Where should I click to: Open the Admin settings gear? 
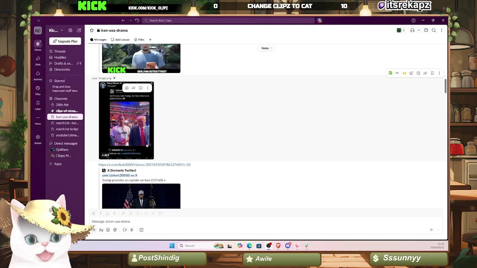tap(38, 139)
